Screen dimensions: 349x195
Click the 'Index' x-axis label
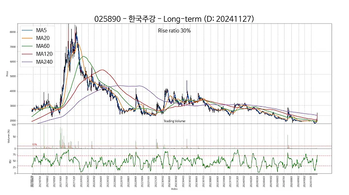(x=174, y=189)
